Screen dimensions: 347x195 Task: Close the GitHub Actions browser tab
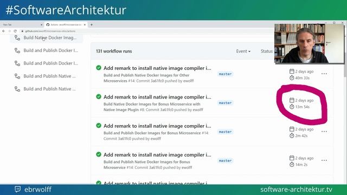point(85,25)
